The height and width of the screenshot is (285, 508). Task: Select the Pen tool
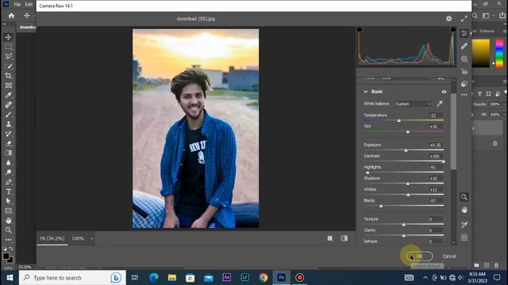(9, 182)
